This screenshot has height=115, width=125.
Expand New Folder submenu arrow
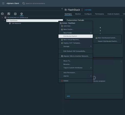pos(91,33)
